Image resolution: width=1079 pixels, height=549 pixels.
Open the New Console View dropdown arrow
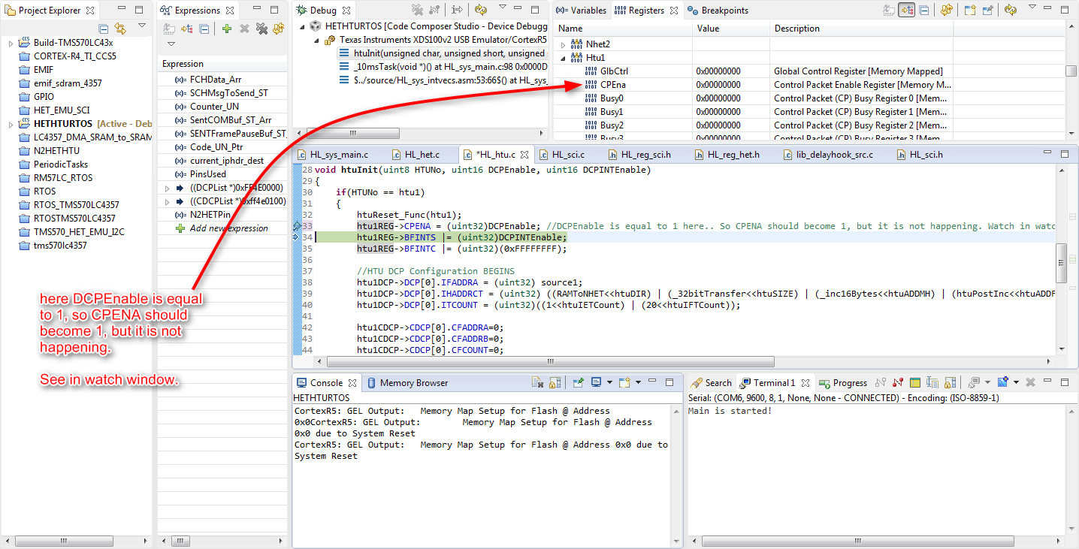[637, 382]
